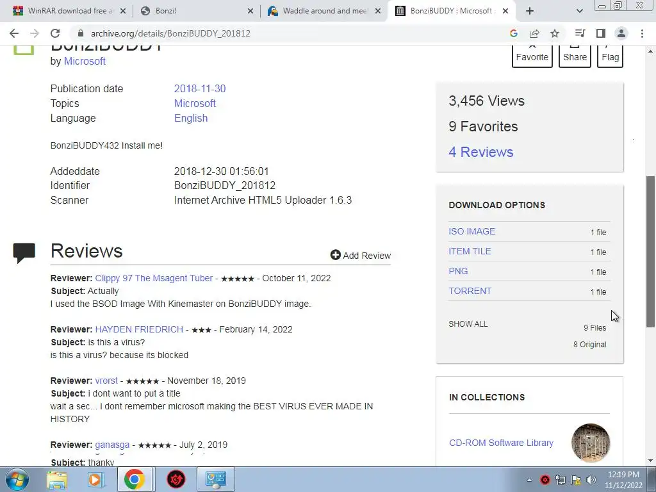Click the volume speaker tray icon
Screen dimensions: 656x492
(591, 480)
